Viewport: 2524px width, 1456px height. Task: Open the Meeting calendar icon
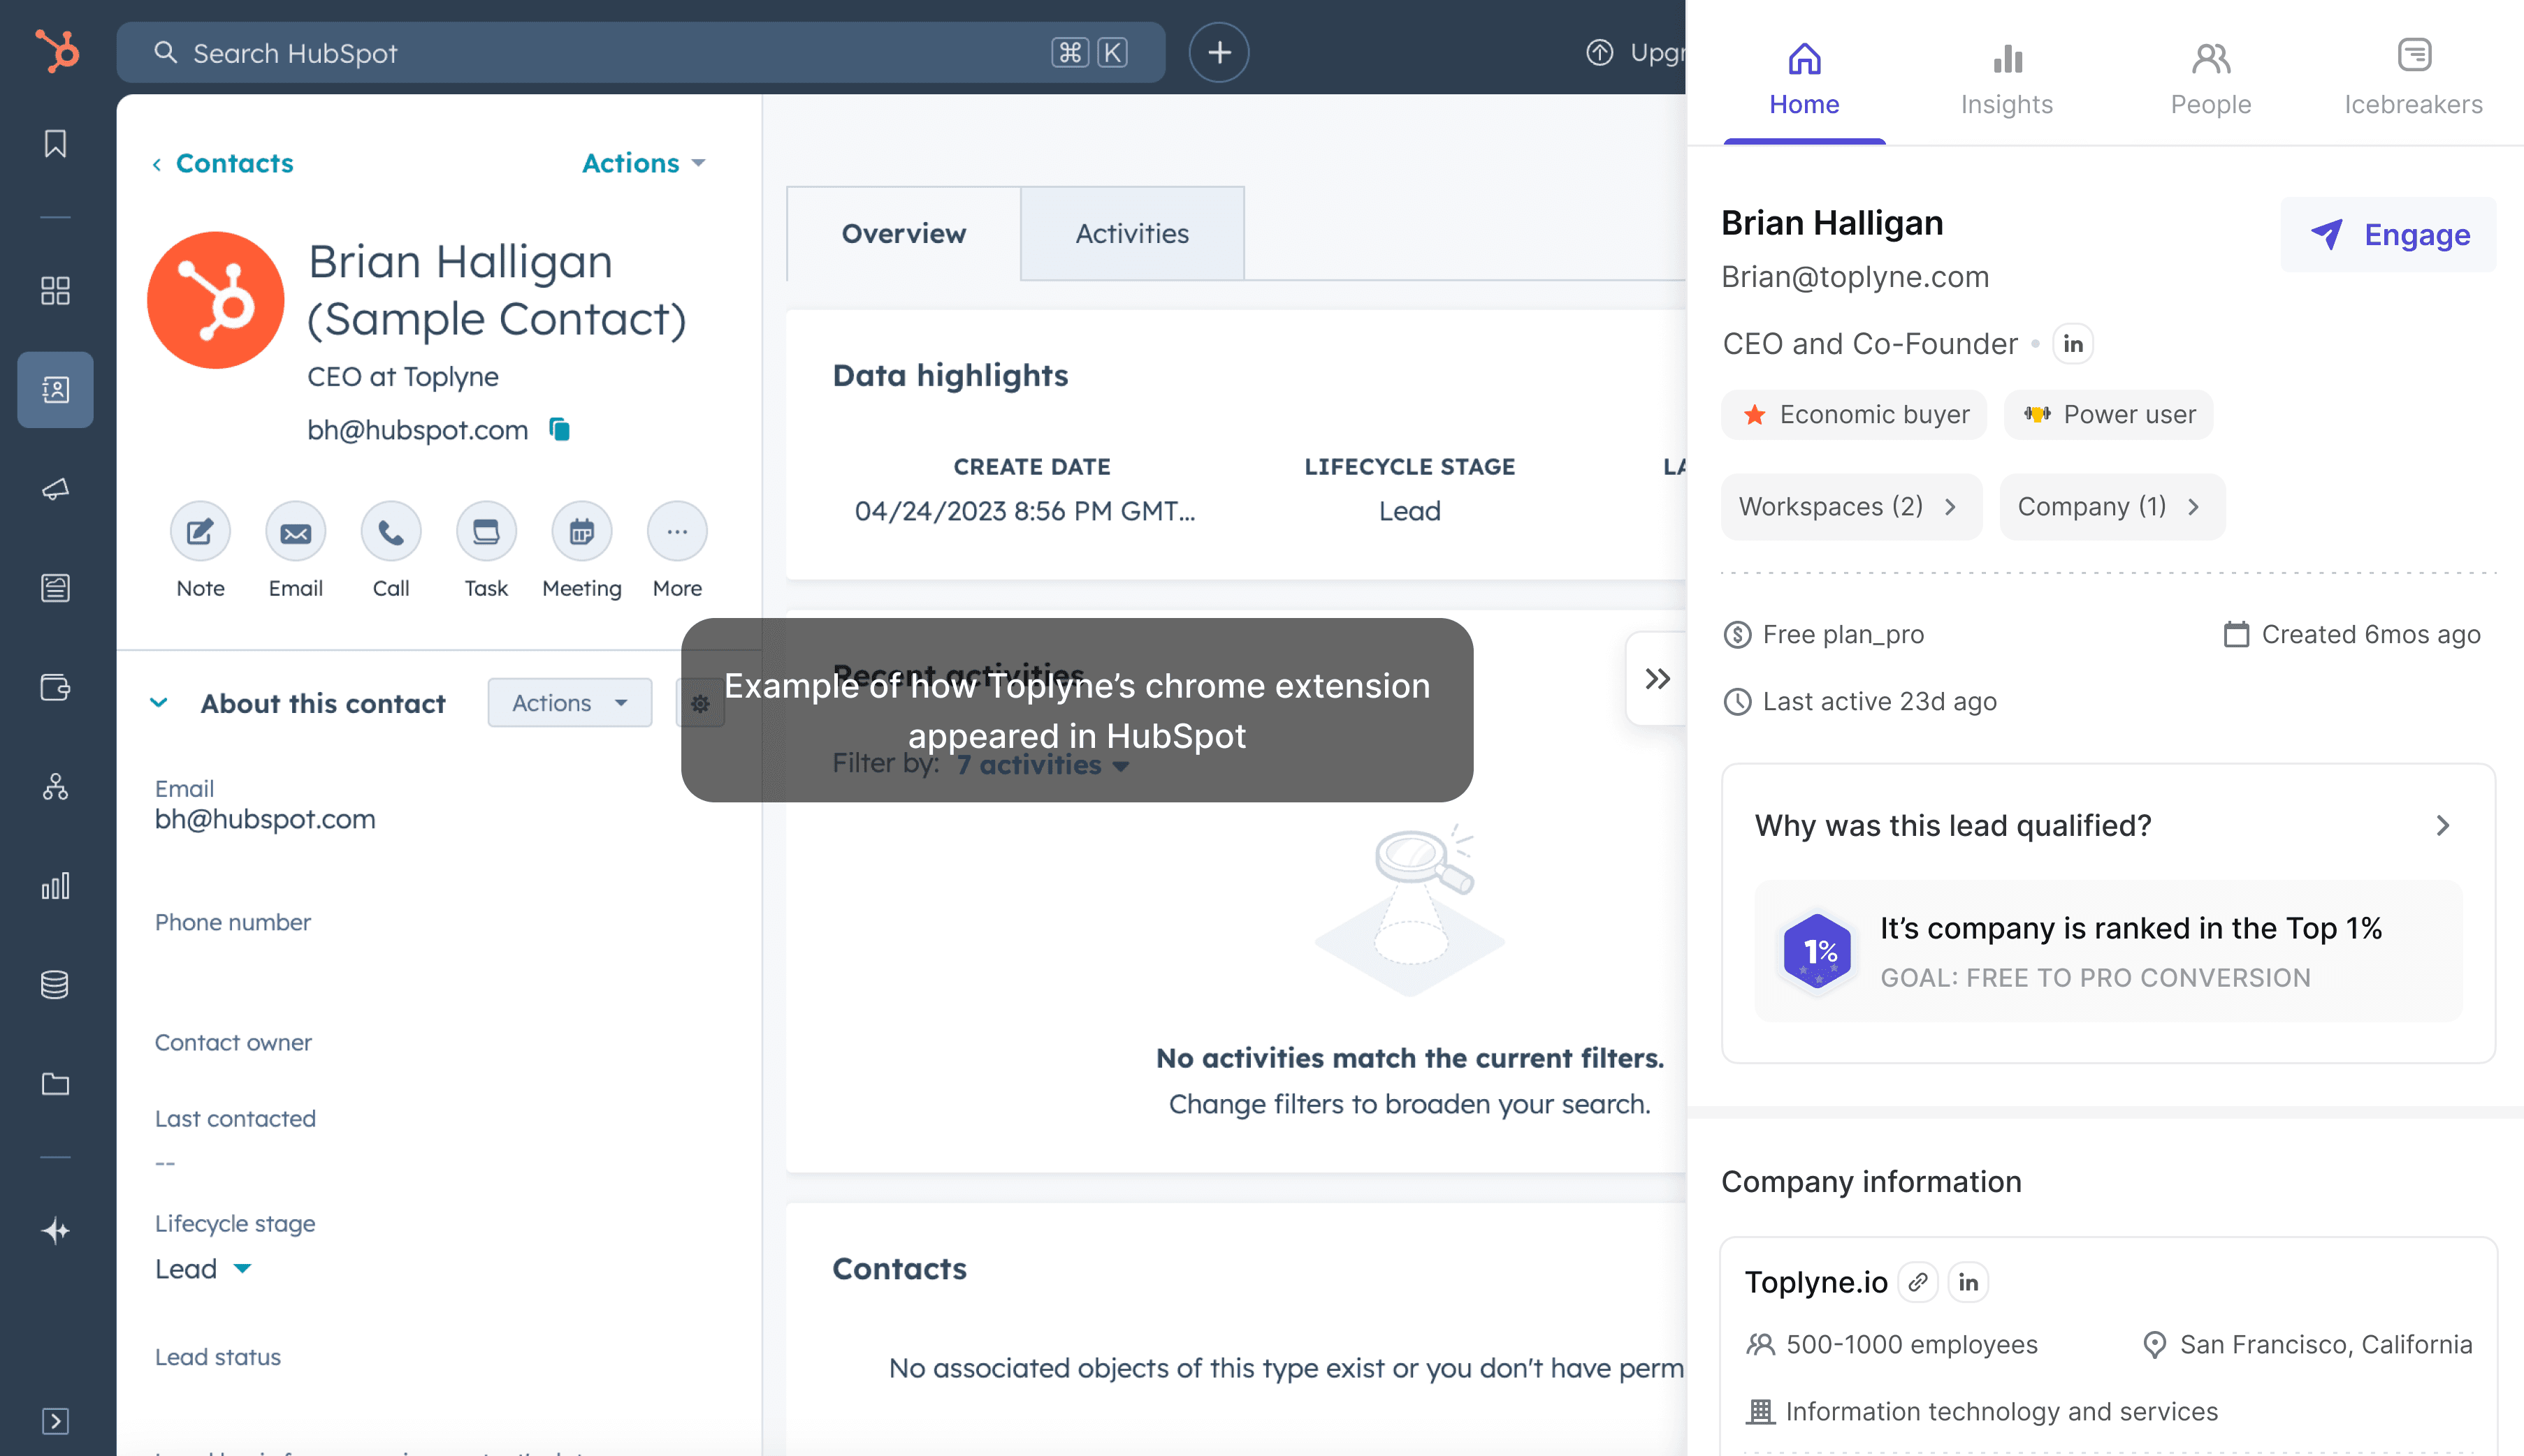pyautogui.click(x=581, y=532)
